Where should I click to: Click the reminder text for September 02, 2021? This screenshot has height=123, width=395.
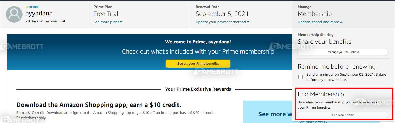pyautogui.click(x=346, y=77)
